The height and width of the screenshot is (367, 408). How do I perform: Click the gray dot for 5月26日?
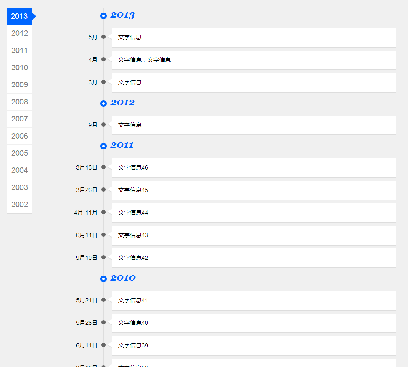click(x=104, y=322)
